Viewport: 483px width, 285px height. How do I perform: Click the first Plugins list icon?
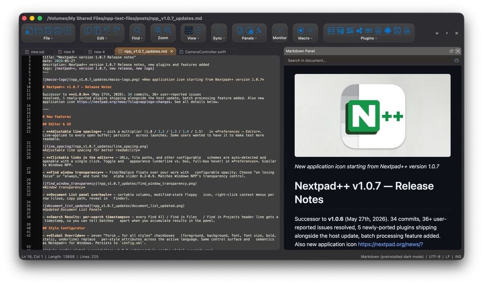click(331, 30)
